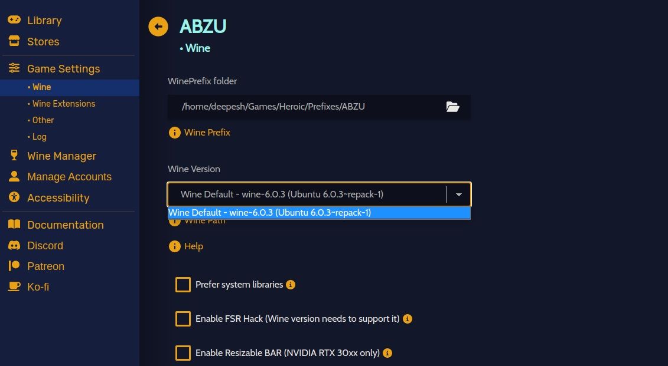Click the gamepad Library icon
668x366 pixels.
(14, 20)
